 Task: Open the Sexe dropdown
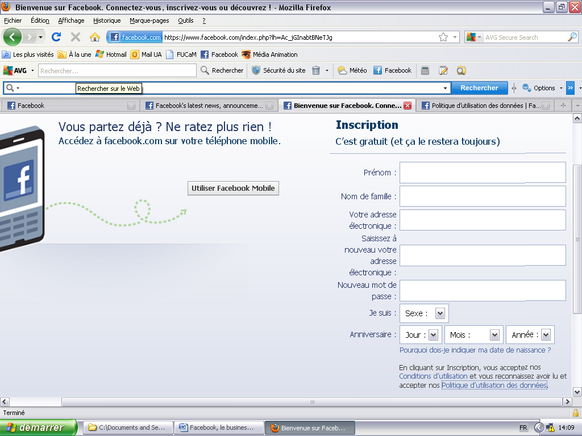tap(424, 313)
